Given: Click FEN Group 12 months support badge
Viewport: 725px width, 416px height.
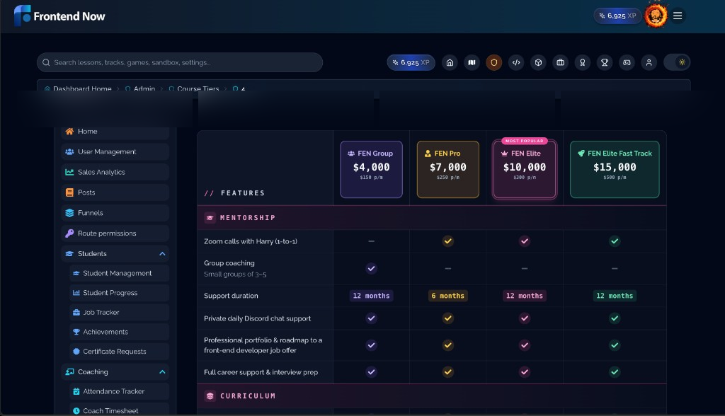Looking at the screenshot, I should (x=371, y=296).
